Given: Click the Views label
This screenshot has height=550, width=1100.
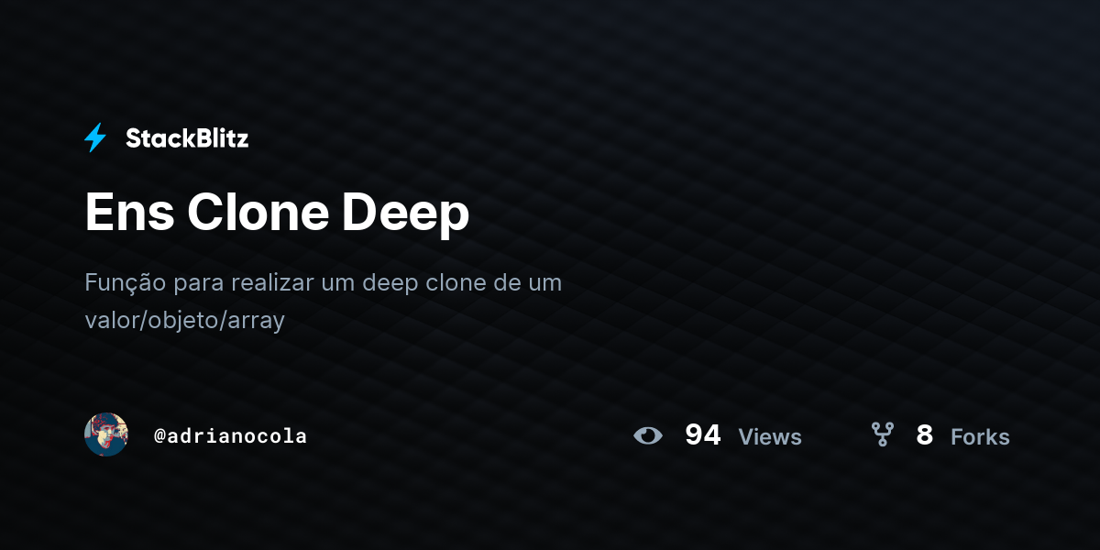Looking at the screenshot, I should tap(770, 437).
